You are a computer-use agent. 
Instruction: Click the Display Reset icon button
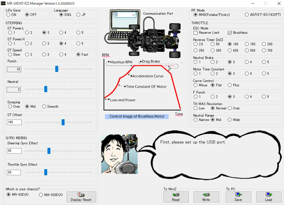coord(81,197)
